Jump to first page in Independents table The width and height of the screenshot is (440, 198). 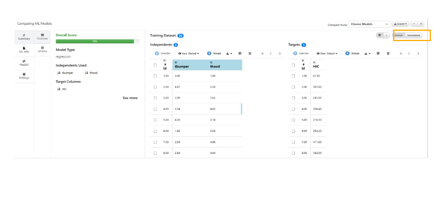(x=262, y=54)
